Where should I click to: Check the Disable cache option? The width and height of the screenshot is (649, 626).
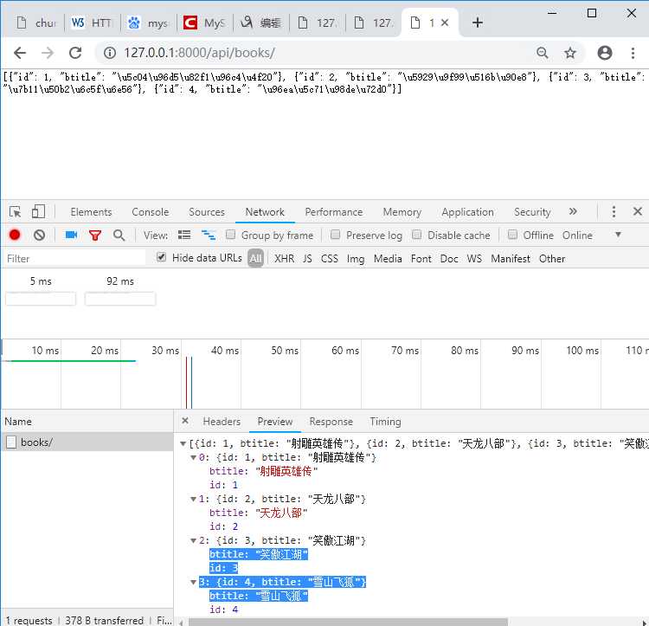[x=417, y=235]
